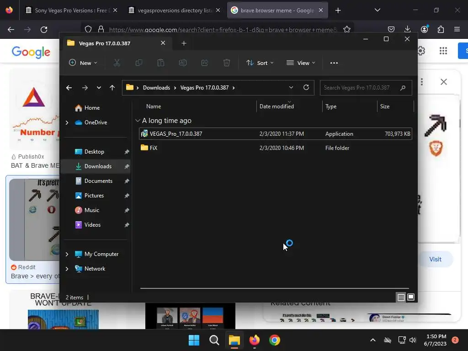This screenshot has height=351, width=468.
Task: Click the Cut icon in Explorer toolbar
Action: click(x=117, y=63)
